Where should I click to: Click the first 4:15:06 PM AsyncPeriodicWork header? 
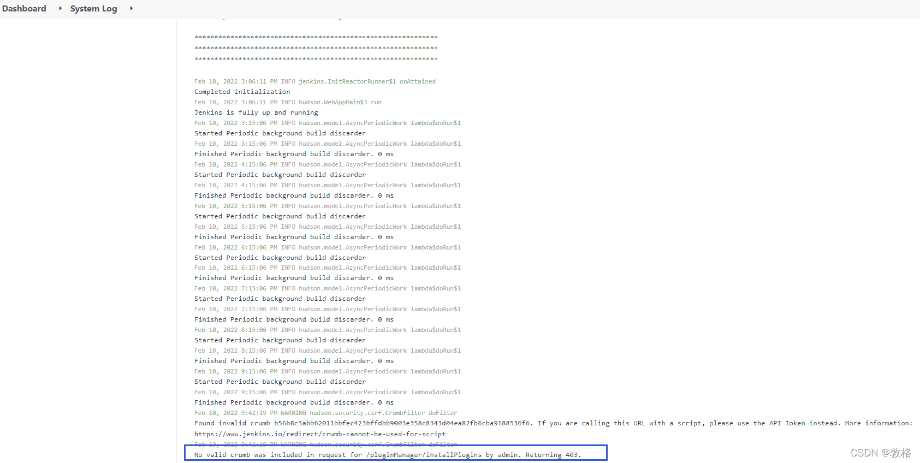click(x=328, y=164)
